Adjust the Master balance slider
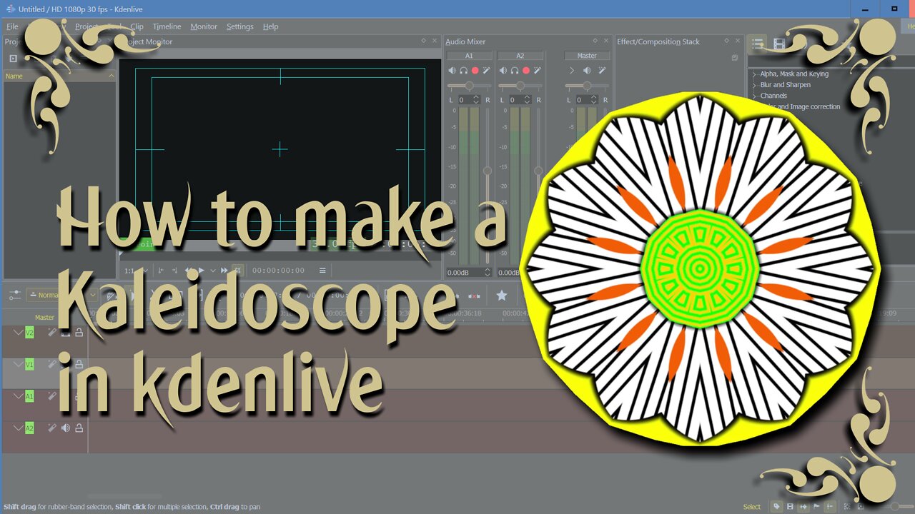This screenshot has width=915, height=514. pyautogui.click(x=587, y=86)
